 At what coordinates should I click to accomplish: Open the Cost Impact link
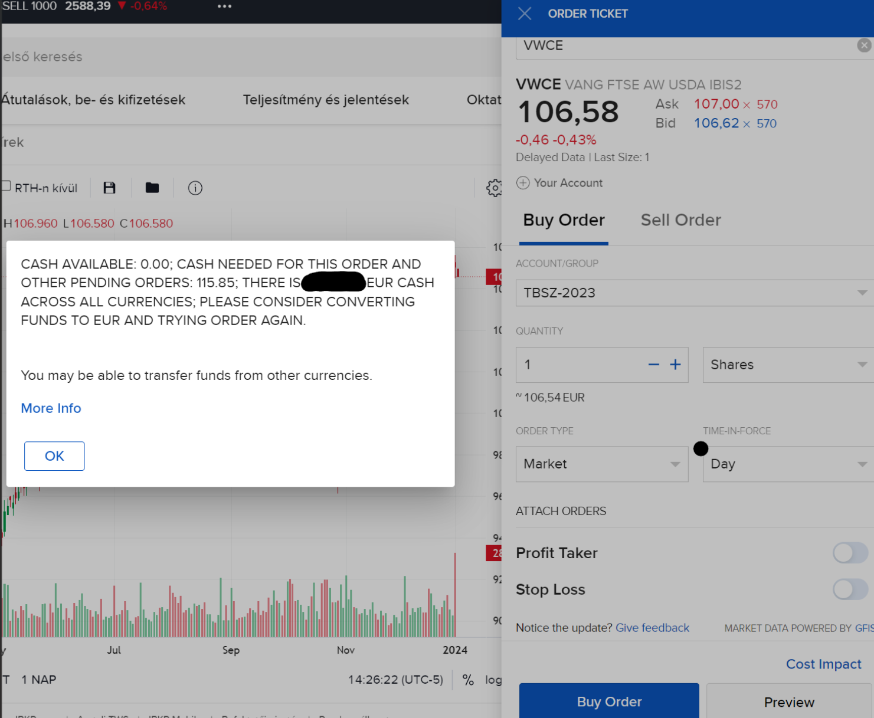tap(823, 664)
